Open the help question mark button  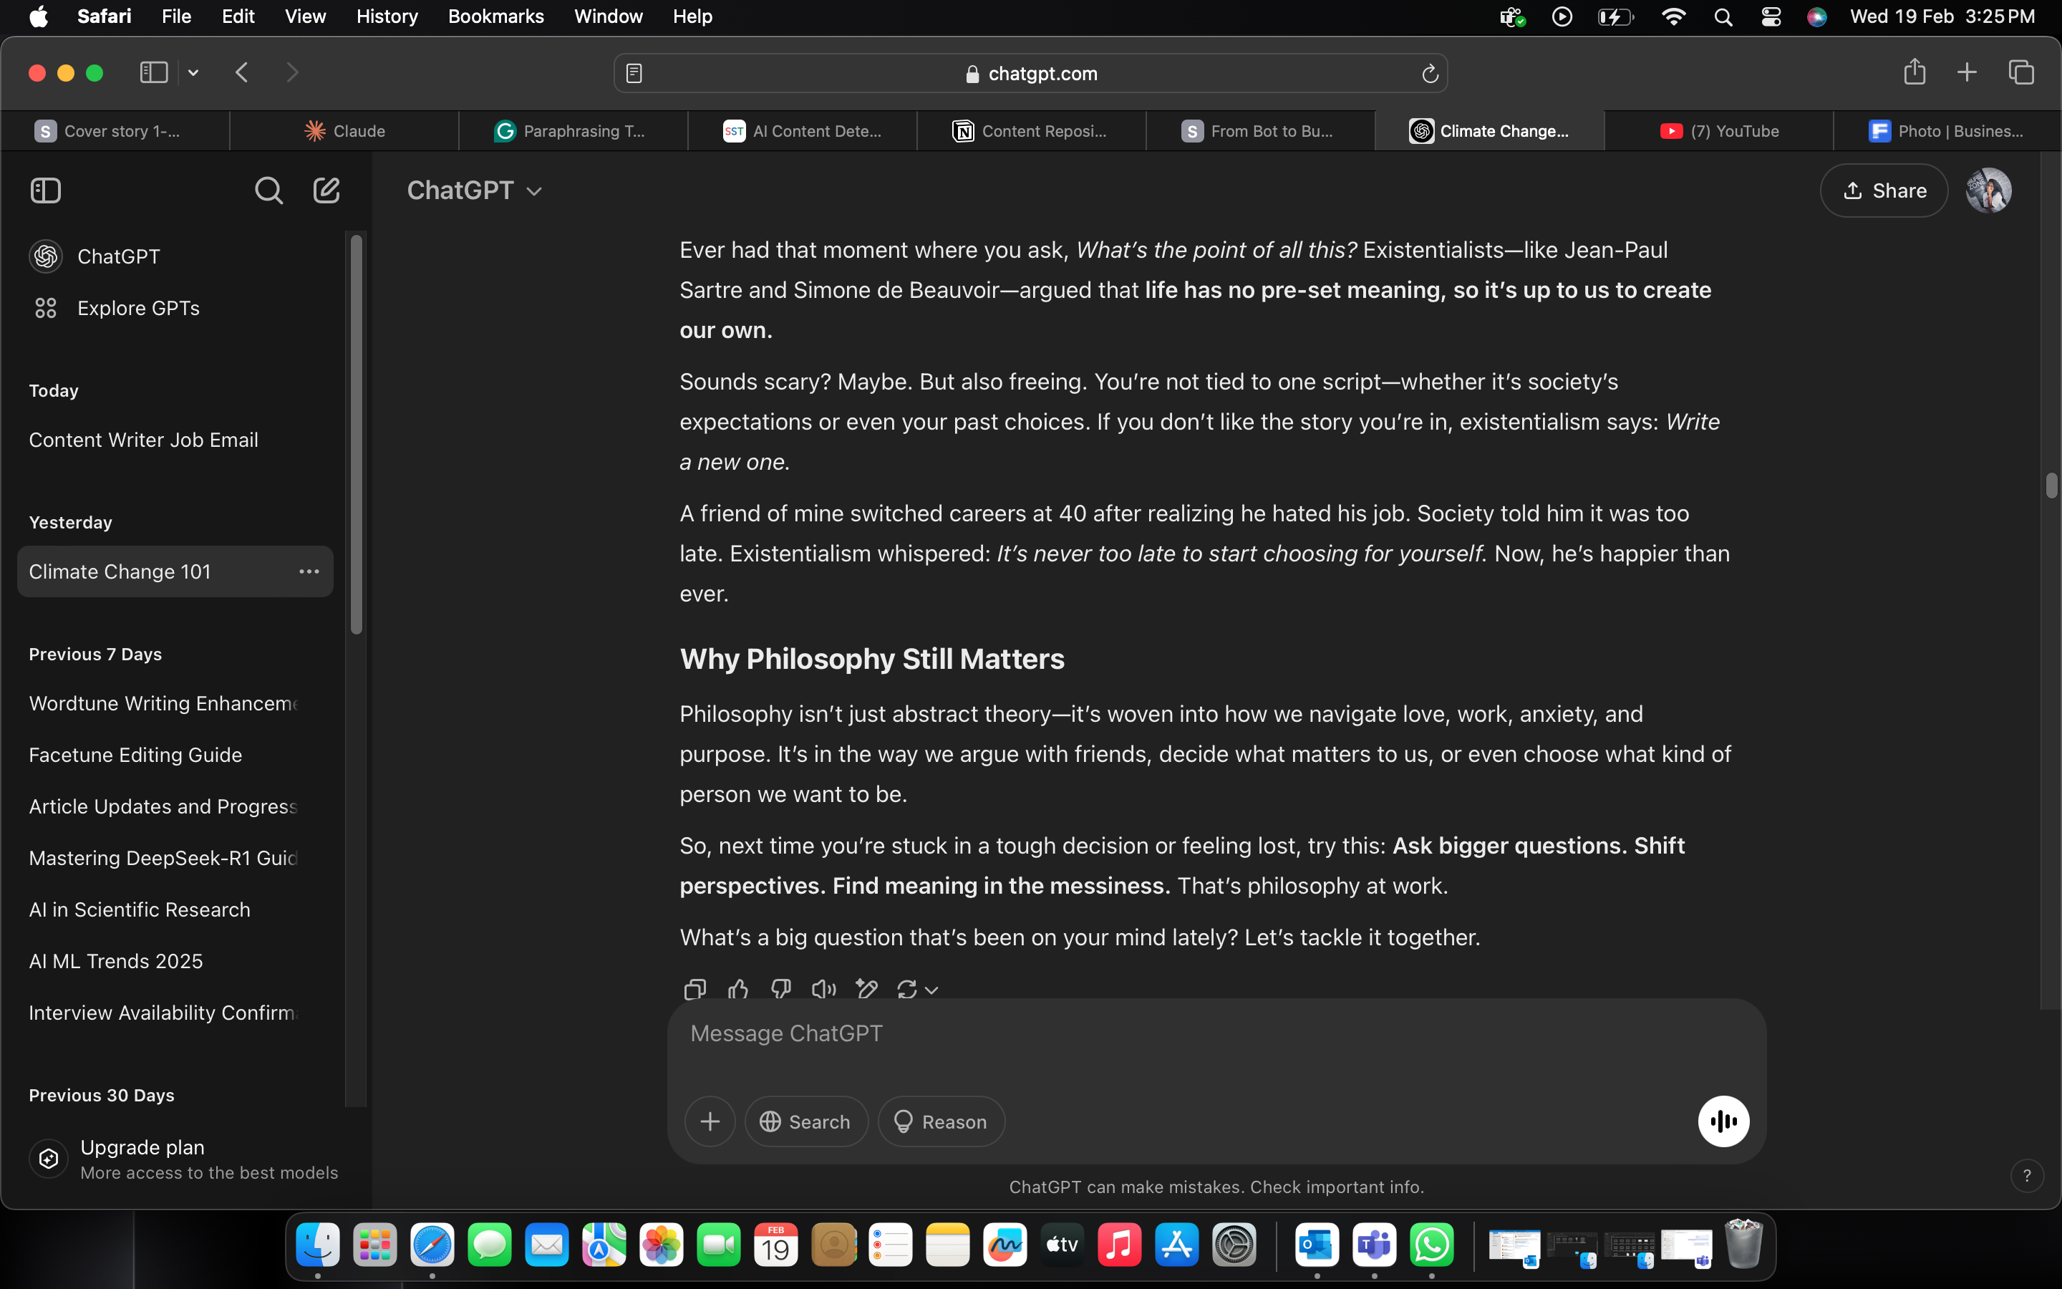[x=2027, y=1176]
